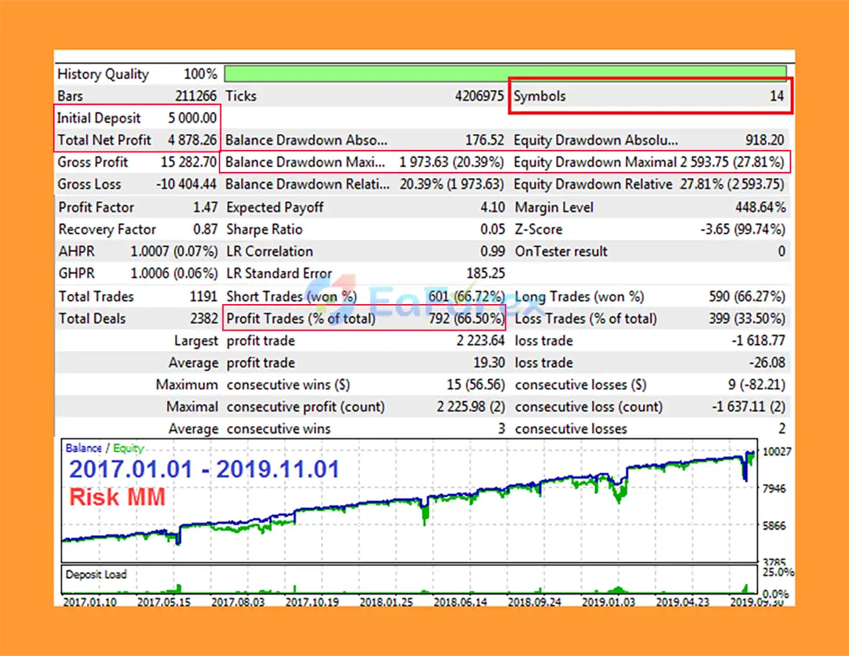Select the Equity legend label

click(127, 448)
